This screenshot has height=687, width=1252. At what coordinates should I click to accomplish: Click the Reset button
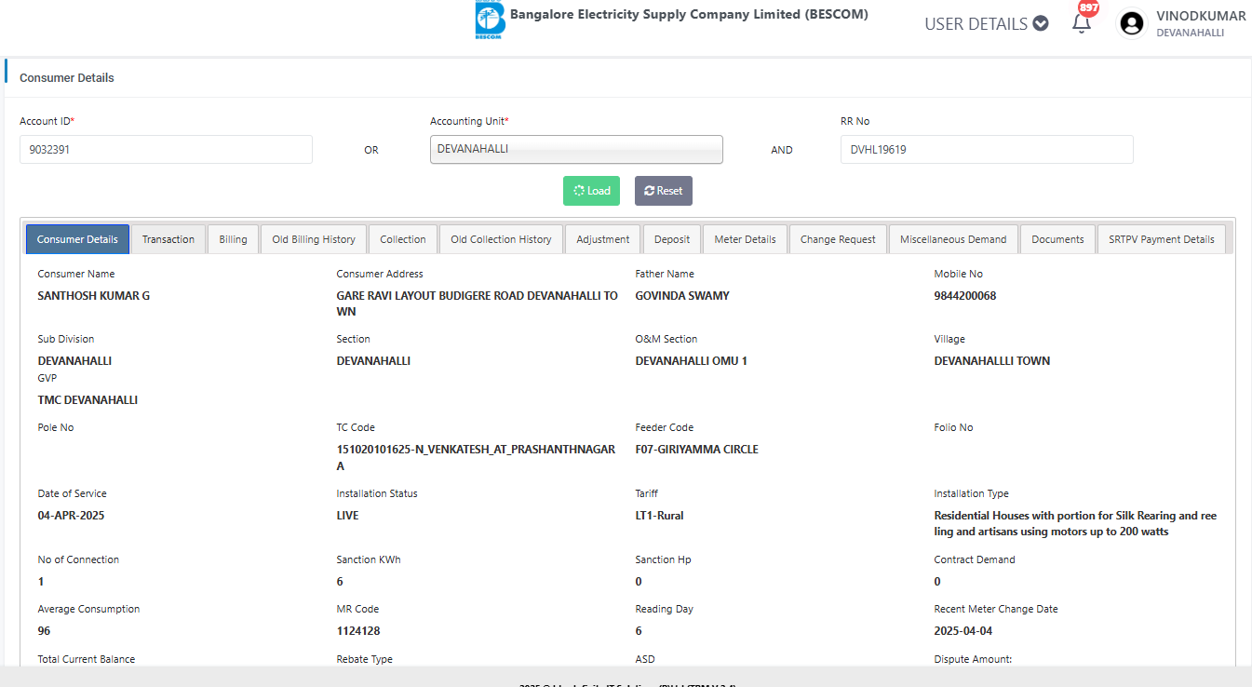coord(663,191)
